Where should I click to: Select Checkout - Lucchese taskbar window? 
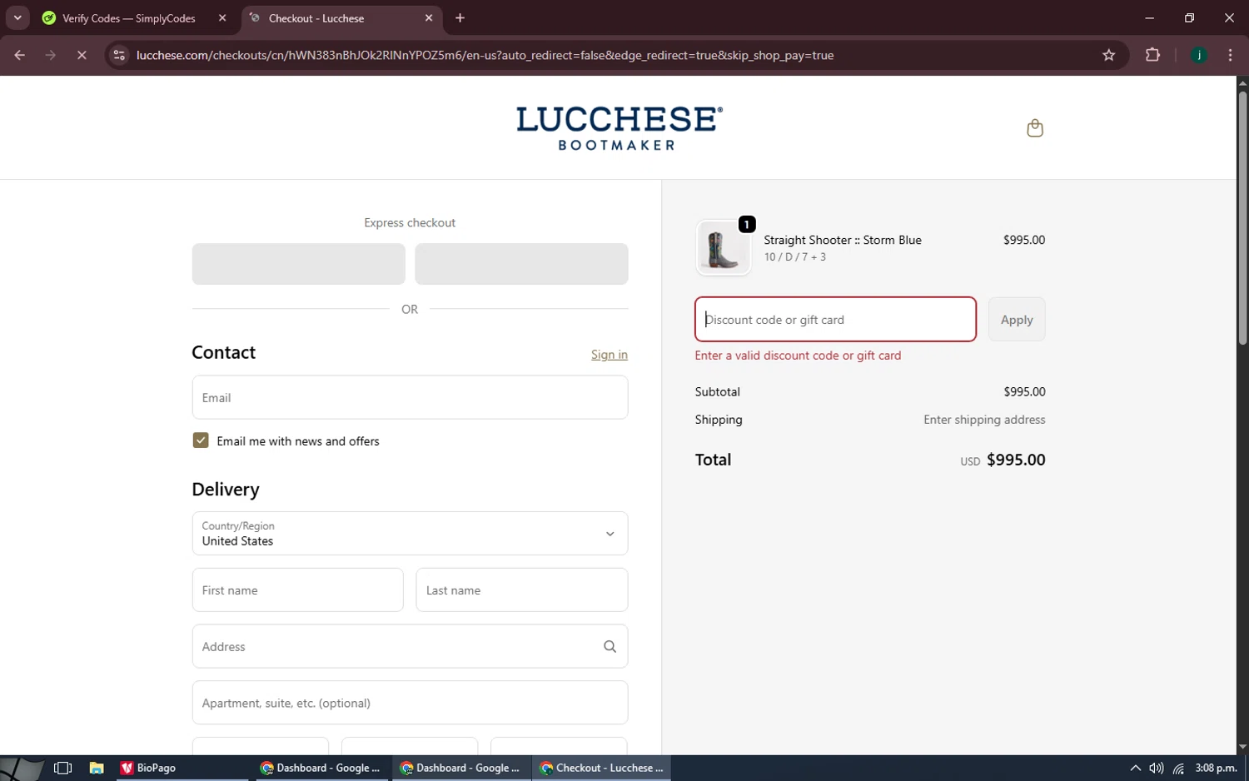coord(602,768)
